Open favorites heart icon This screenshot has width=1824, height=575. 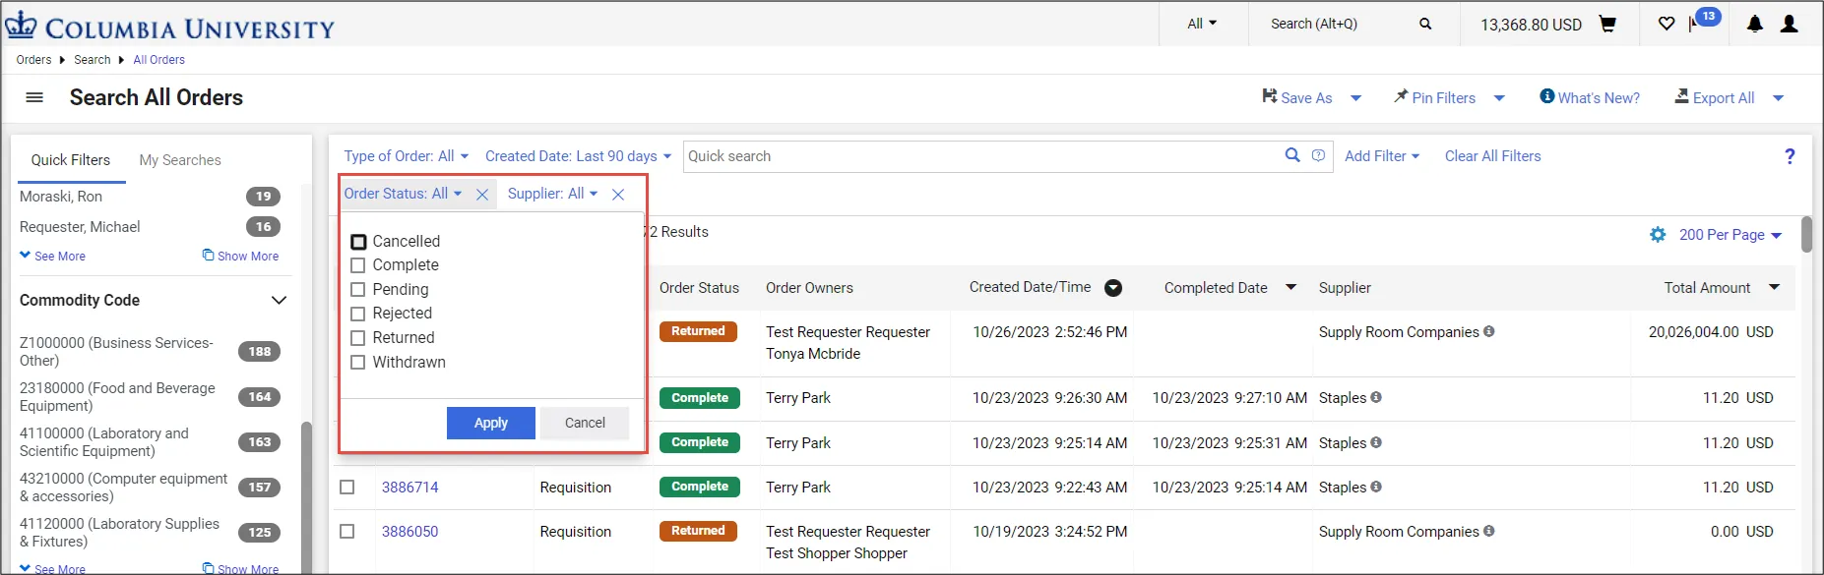coord(1667,24)
